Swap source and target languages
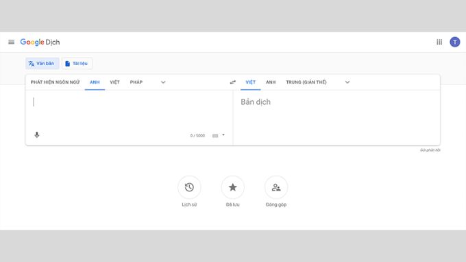The height and width of the screenshot is (262, 466). click(233, 82)
